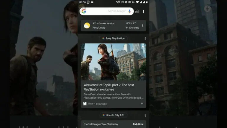Image resolution: width=227 pixels, height=128 pixels.
Task: Open the overflow menu next to search bar
Action: (143, 11)
